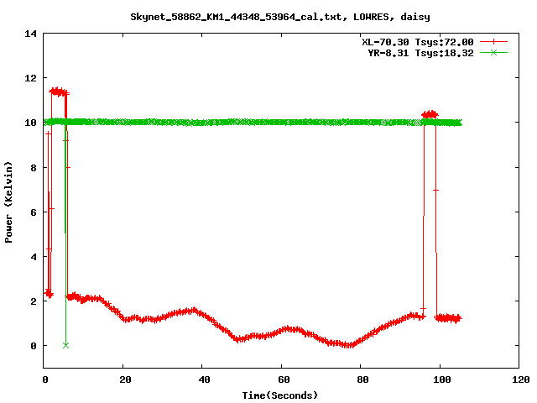This screenshot has height=403, width=537.
Task: Click the red calibration peak near 98 seconds
Action: click(430, 114)
